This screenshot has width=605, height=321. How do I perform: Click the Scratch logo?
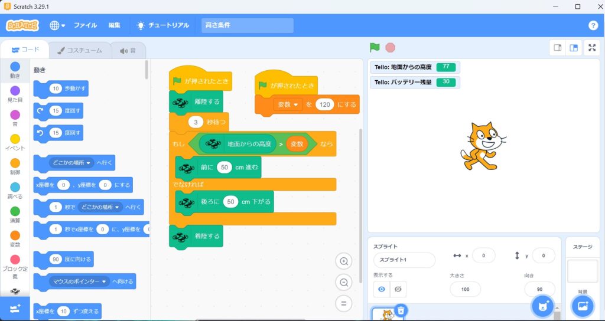tap(22, 25)
